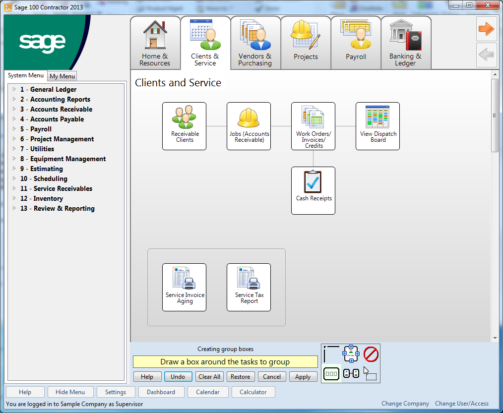Click the 'Creating group boxes' caption
Image resolution: width=503 pixels, height=413 pixels.
(x=225, y=349)
